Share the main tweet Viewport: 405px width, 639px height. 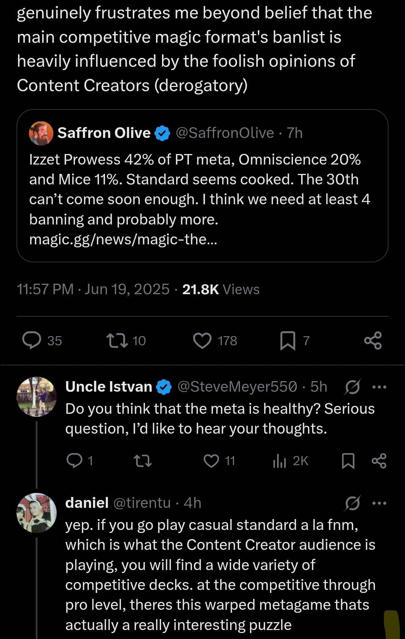[x=373, y=340]
